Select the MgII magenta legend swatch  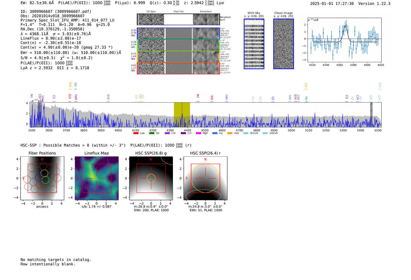198,133
